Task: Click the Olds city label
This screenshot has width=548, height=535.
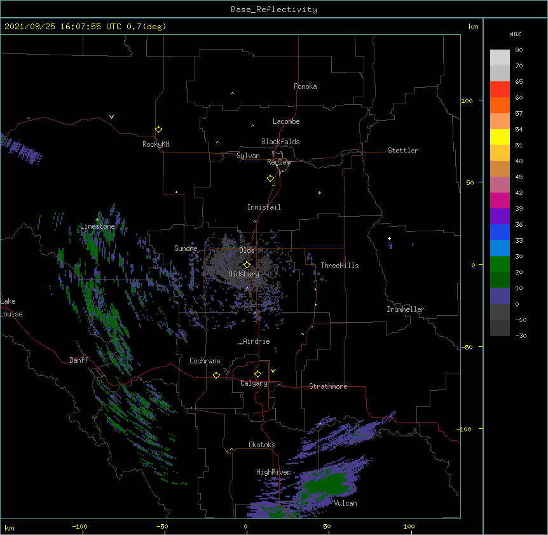Action: [247, 250]
